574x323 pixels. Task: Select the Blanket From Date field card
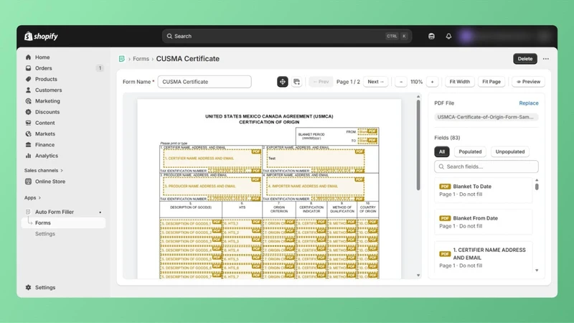click(483, 222)
